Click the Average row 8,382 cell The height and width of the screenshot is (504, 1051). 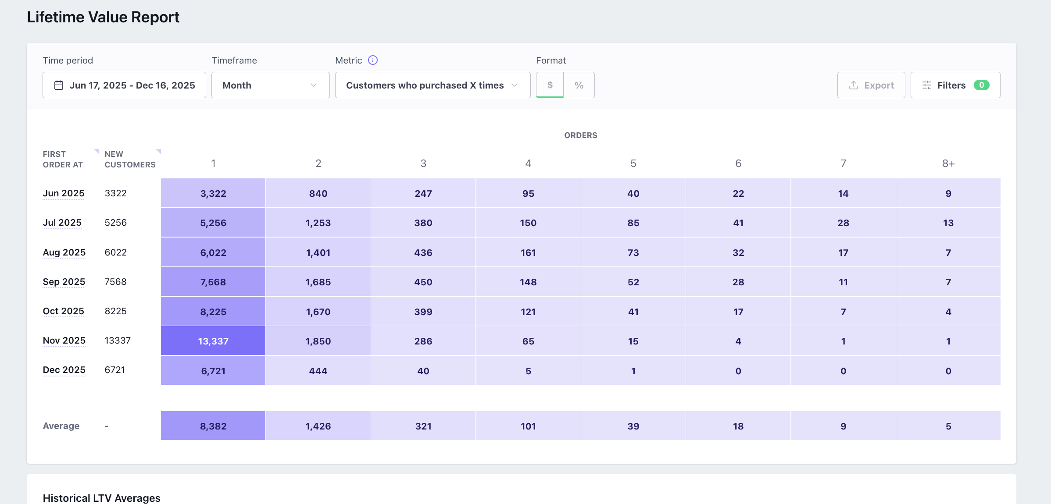tap(213, 426)
